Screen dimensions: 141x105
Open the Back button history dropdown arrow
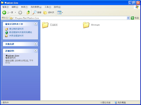(x=15, y=12)
